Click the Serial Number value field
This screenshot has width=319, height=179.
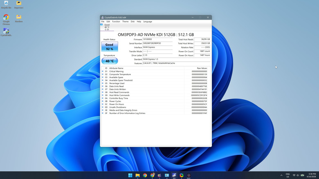click(x=157, y=43)
